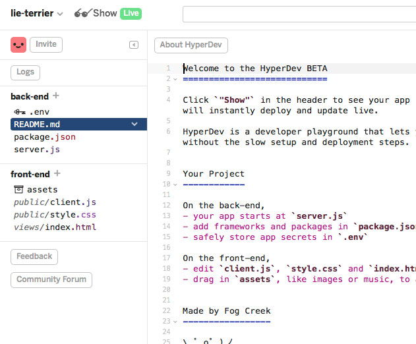Click the About HyperDev button

pos(191,45)
